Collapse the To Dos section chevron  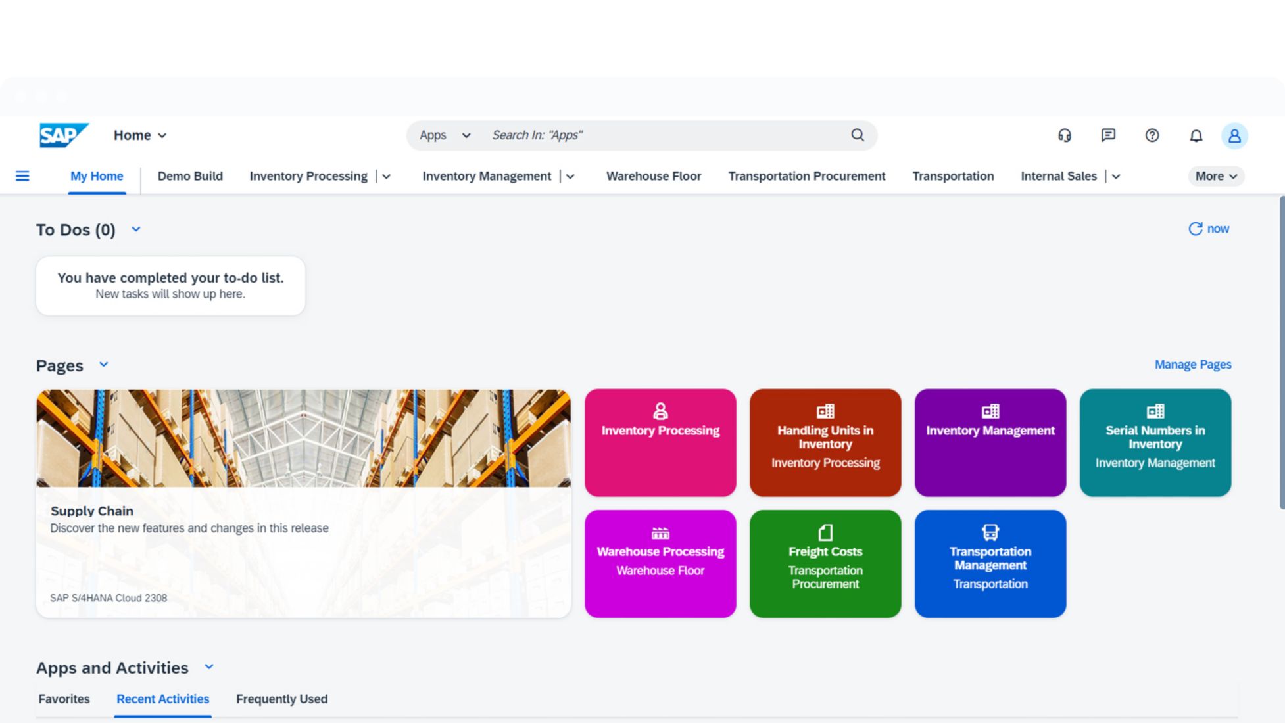[135, 229]
